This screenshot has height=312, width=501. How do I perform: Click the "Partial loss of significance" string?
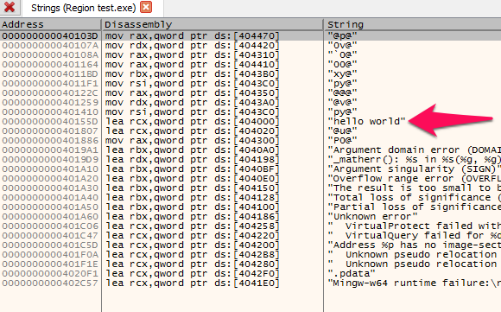coord(415,207)
